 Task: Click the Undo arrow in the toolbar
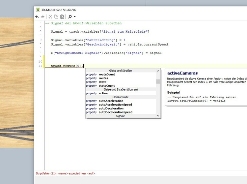37,16
